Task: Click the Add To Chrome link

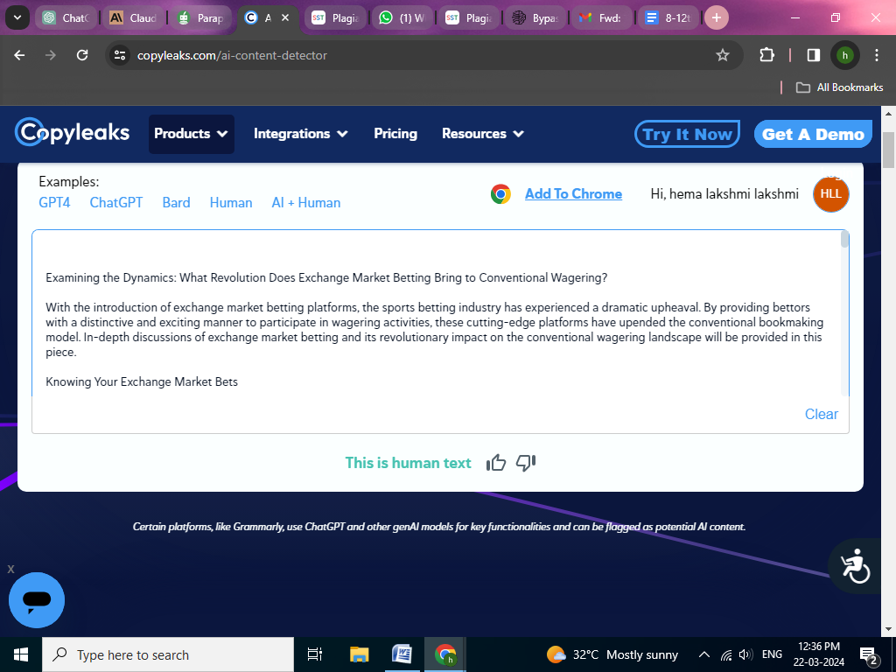Action: (573, 193)
